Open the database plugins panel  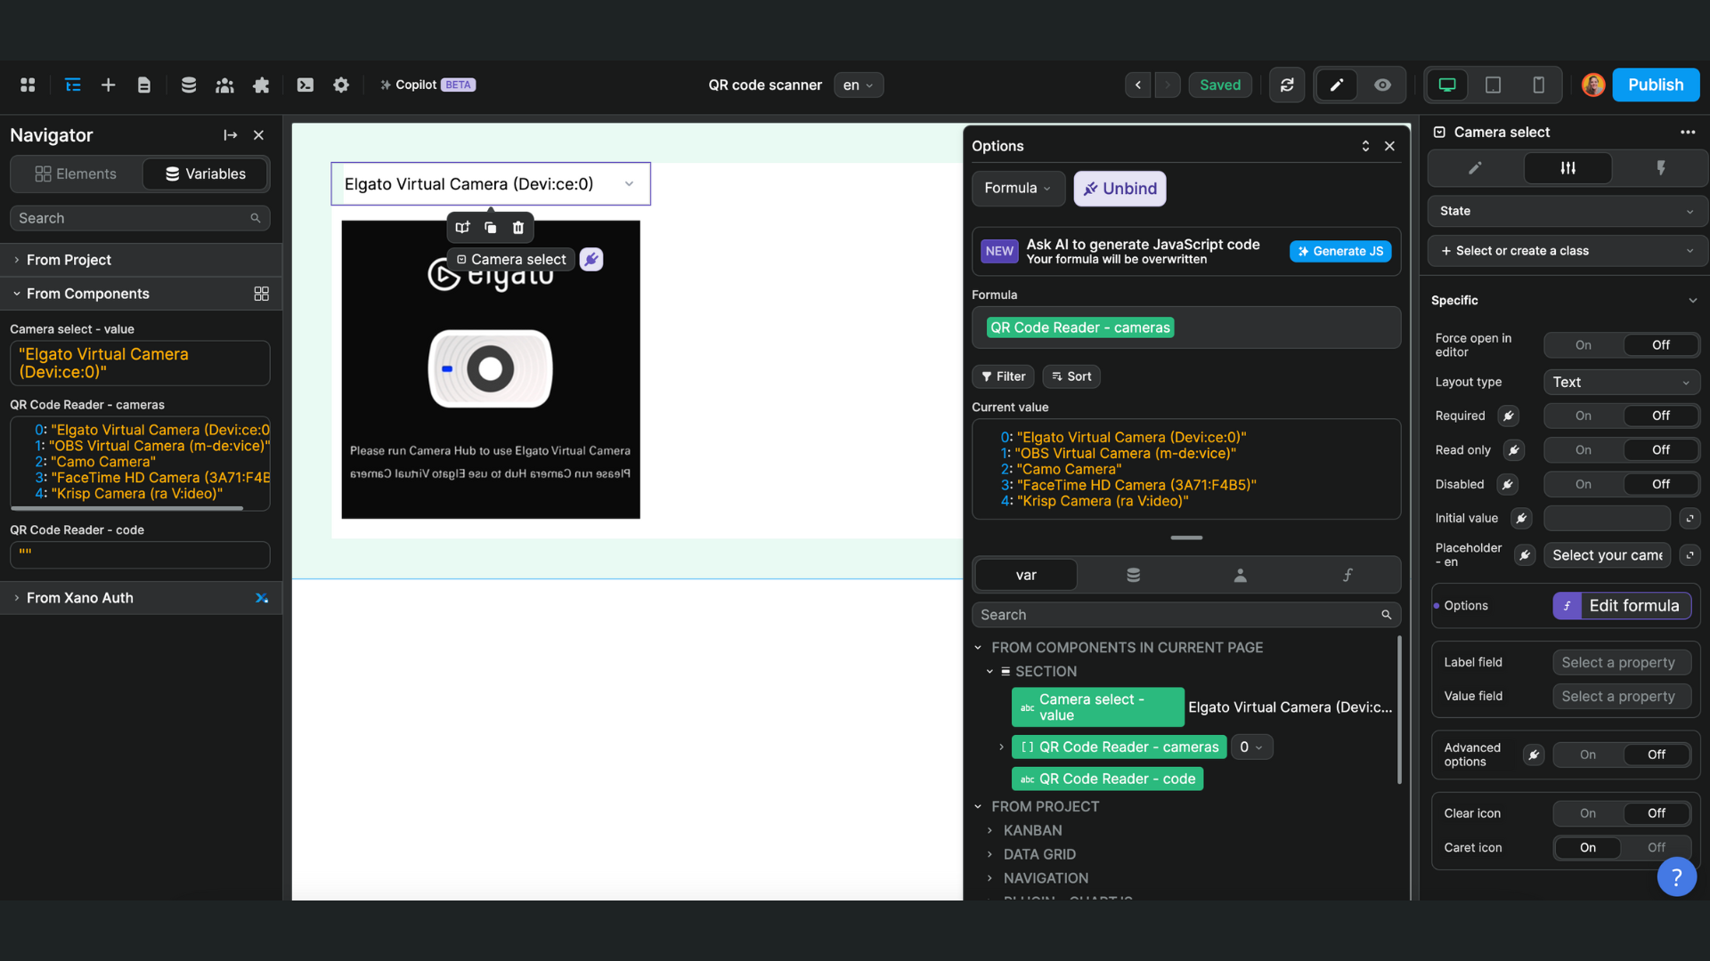(189, 85)
